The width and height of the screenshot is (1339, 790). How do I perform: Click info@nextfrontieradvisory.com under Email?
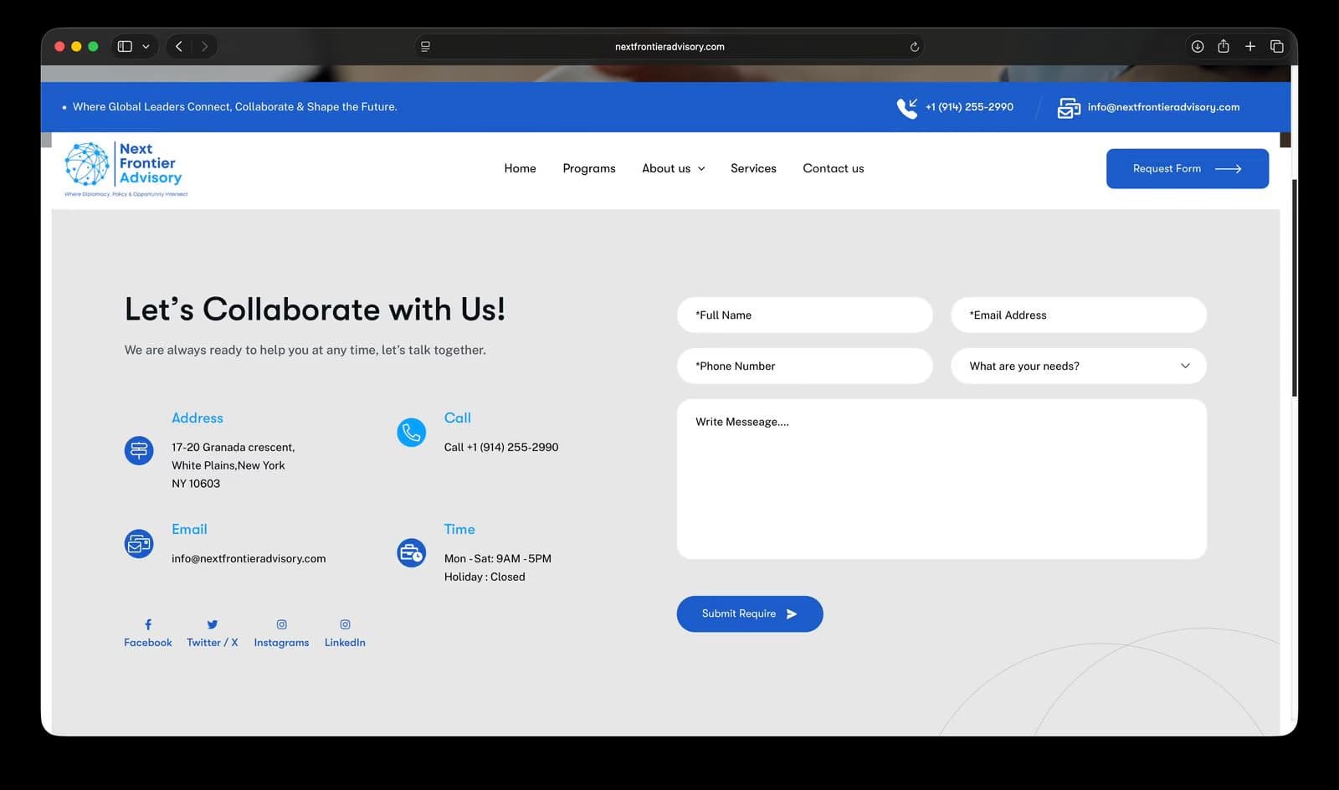point(249,558)
